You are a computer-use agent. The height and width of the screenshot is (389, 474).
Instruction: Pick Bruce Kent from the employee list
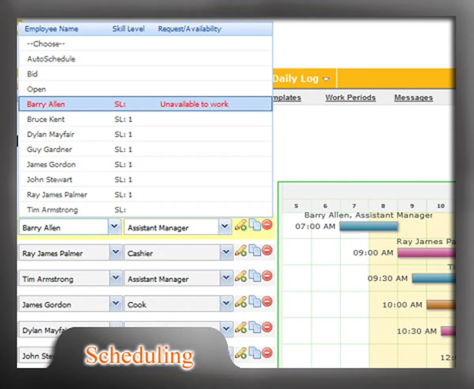[146, 119]
